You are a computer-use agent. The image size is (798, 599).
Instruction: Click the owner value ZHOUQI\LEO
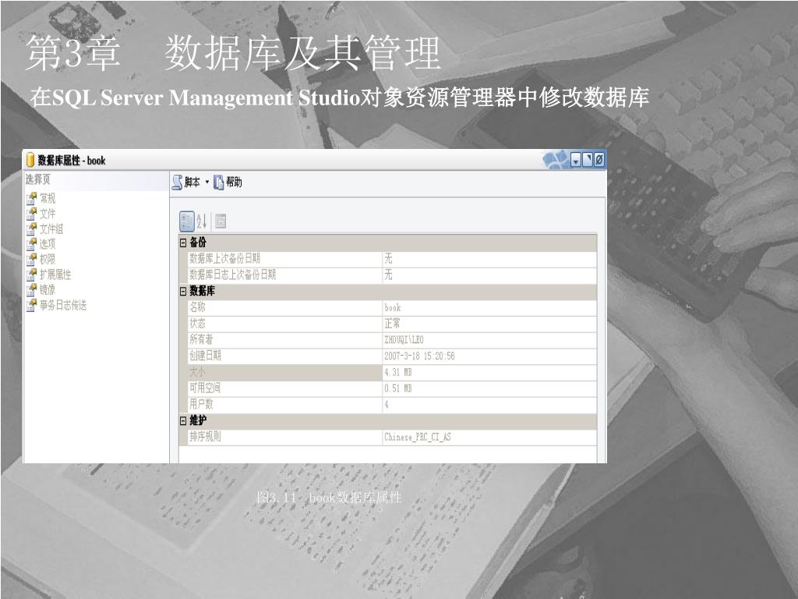click(x=404, y=340)
